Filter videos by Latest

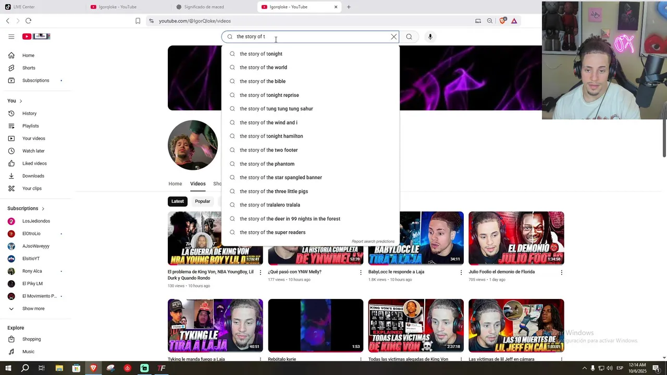coord(178,201)
